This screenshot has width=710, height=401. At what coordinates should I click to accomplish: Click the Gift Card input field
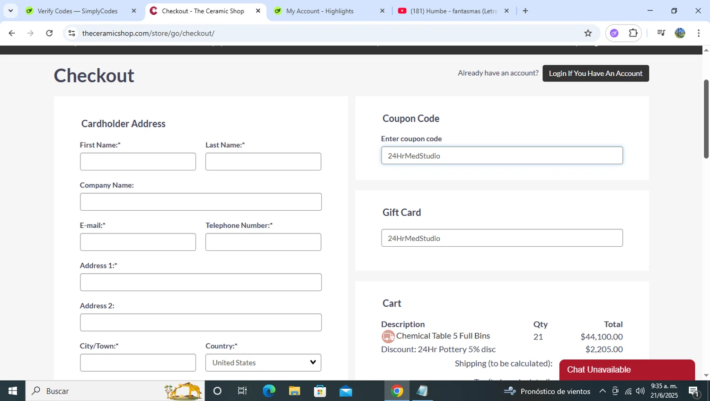[502, 238]
